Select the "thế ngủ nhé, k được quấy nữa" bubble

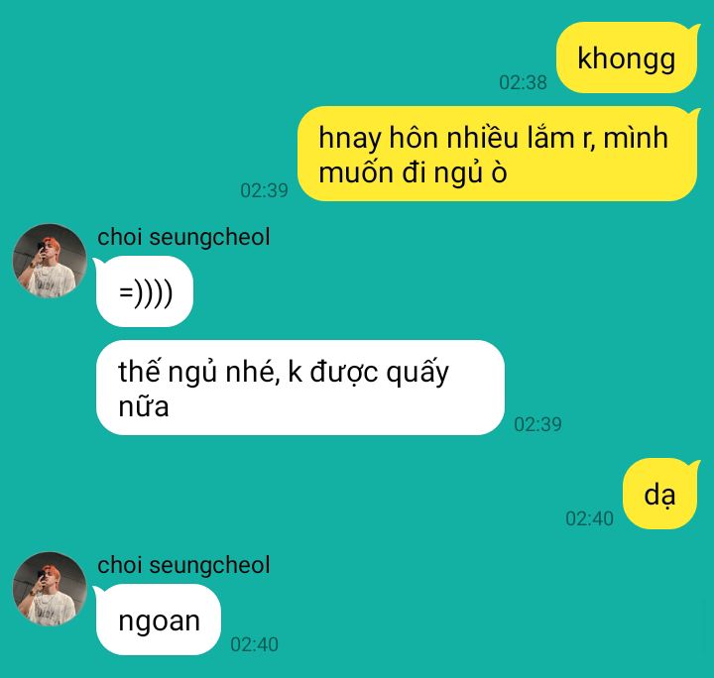[300, 388]
